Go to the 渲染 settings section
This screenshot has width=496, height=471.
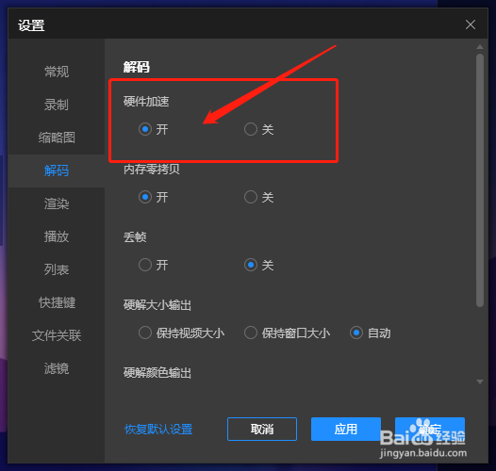(57, 203)
